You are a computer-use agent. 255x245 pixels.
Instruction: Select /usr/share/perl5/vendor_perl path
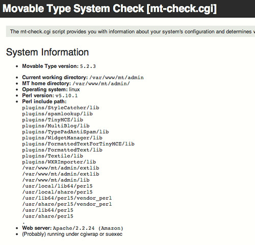(67, 204)
